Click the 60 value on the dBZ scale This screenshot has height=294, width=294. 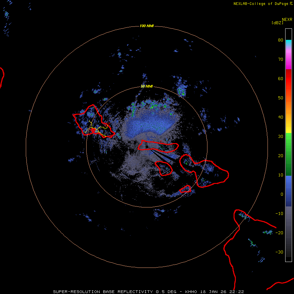pyautogui.click(x=281, y=78)
